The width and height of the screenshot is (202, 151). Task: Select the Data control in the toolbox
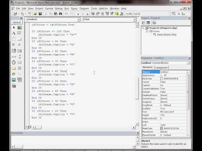(x=19, y=80)
